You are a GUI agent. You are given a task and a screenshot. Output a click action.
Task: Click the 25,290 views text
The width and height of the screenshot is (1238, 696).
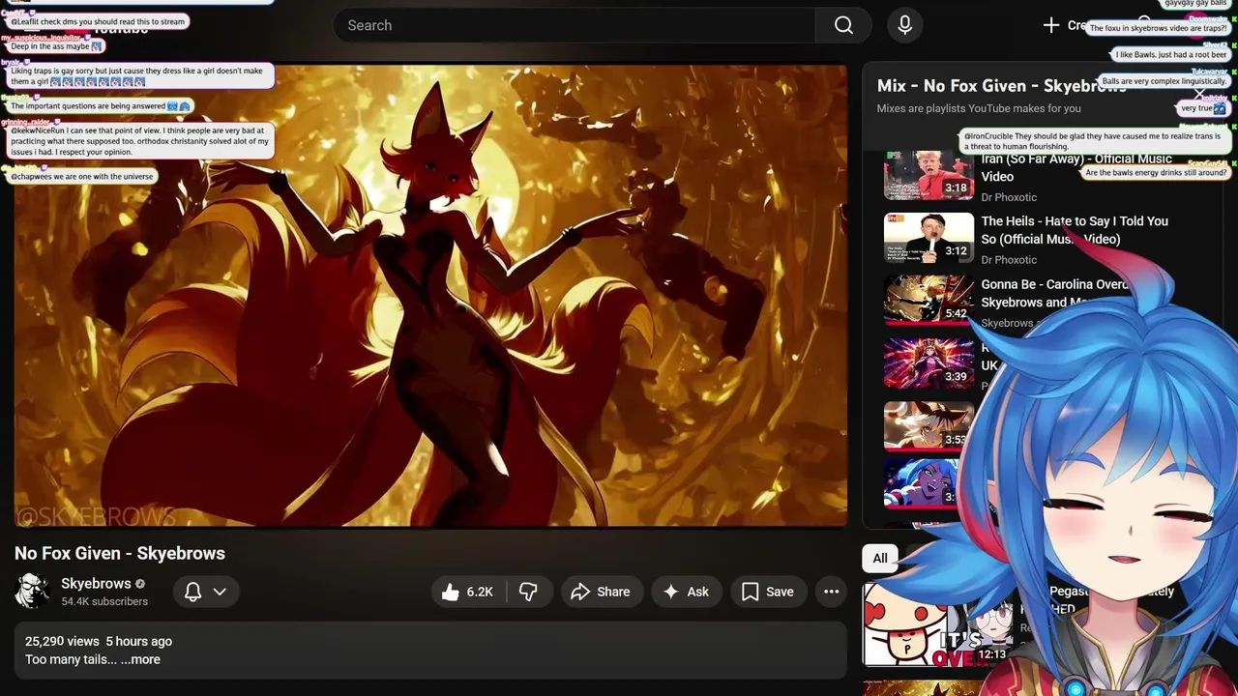point(62,641)
